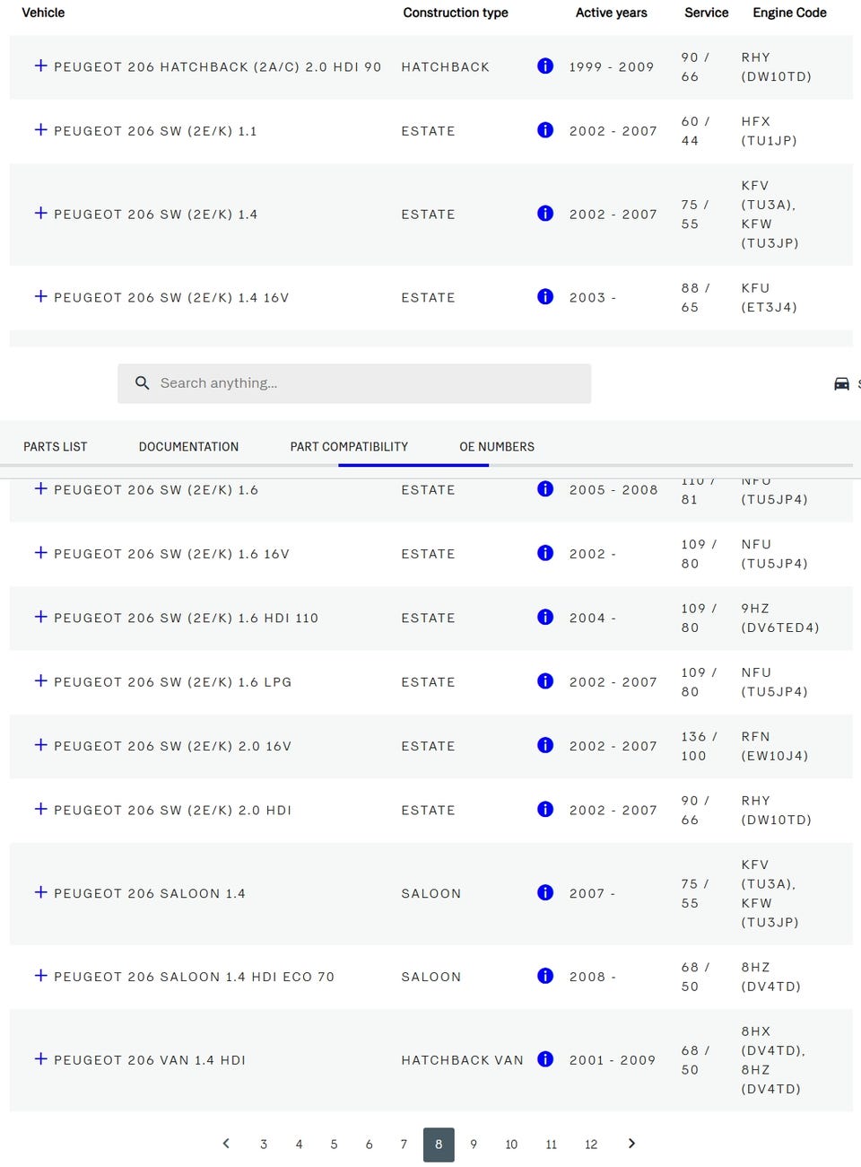Image resolution: width=861 pixels, height=1167 pixels.
Task: Click the Construction type column header
Action: [456, 13]
